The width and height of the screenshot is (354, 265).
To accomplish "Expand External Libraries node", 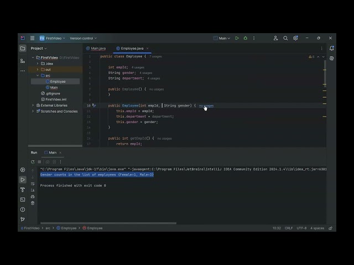I will (33, 105).
